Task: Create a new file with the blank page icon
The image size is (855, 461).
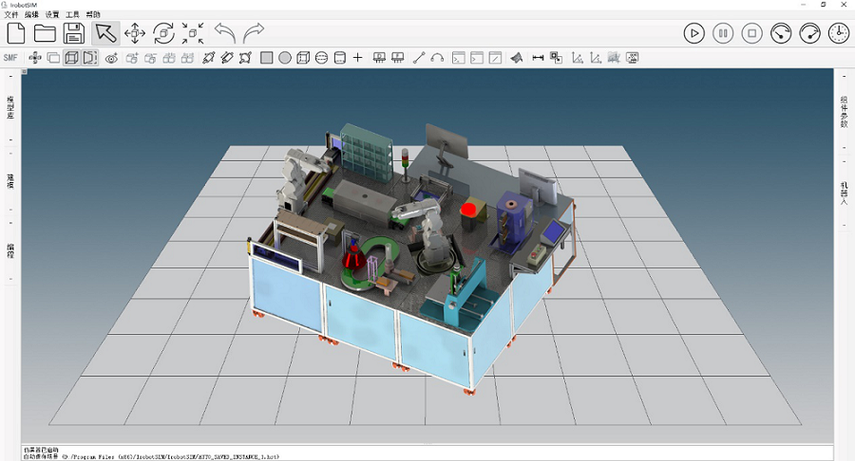Action: (x=16, y=33)
